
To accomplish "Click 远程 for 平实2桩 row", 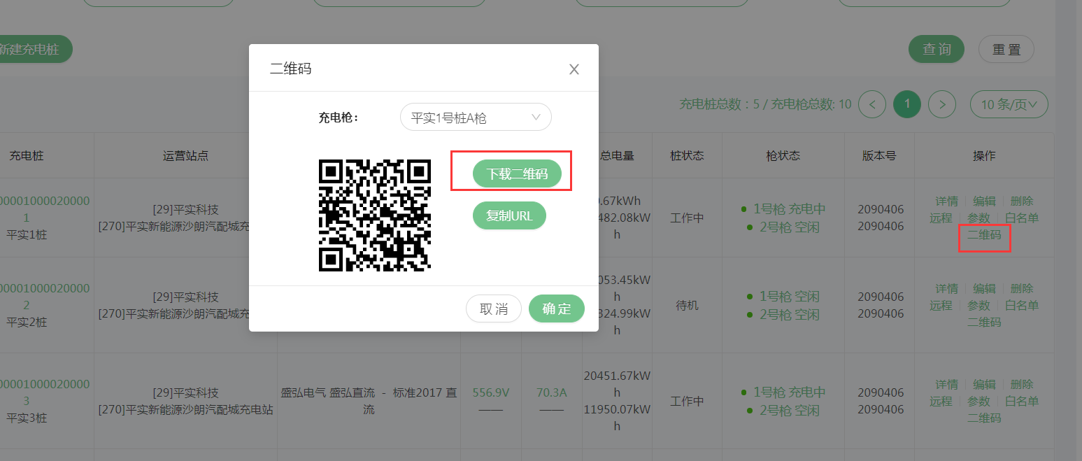I will (941, 305).
